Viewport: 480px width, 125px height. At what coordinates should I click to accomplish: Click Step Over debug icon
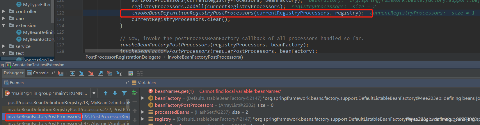tap(72, 73)
